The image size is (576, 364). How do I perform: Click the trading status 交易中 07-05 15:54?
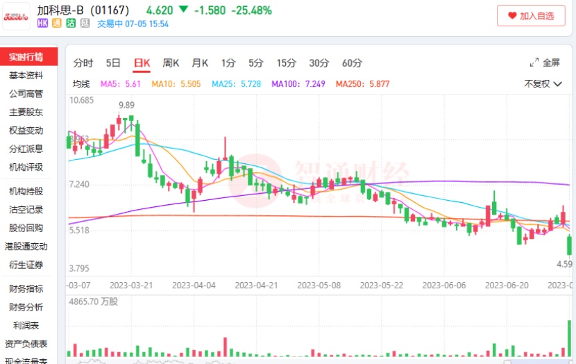pos(133,24)
